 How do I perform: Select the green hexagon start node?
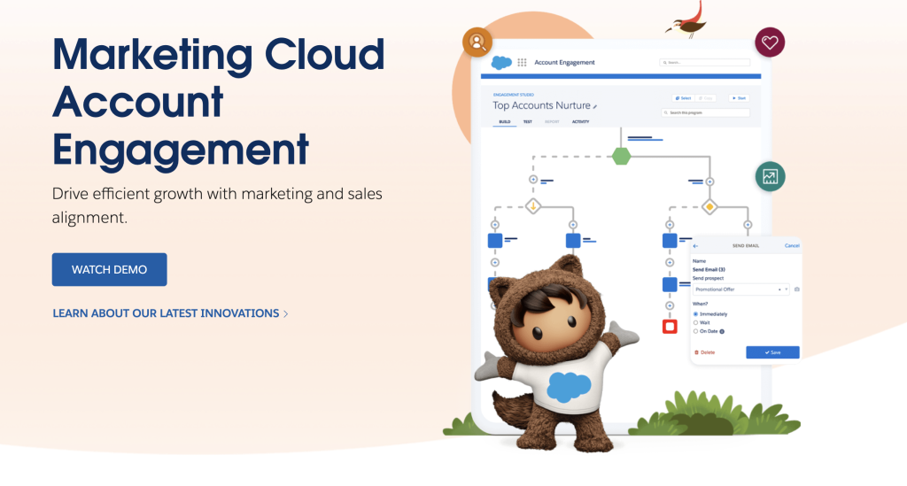(x=621, y=156)
